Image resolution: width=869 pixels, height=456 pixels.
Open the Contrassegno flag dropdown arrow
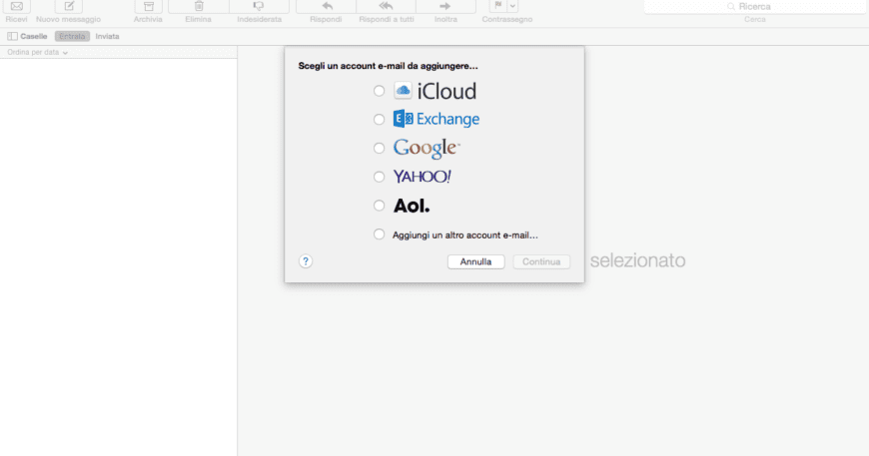[512, 6]
